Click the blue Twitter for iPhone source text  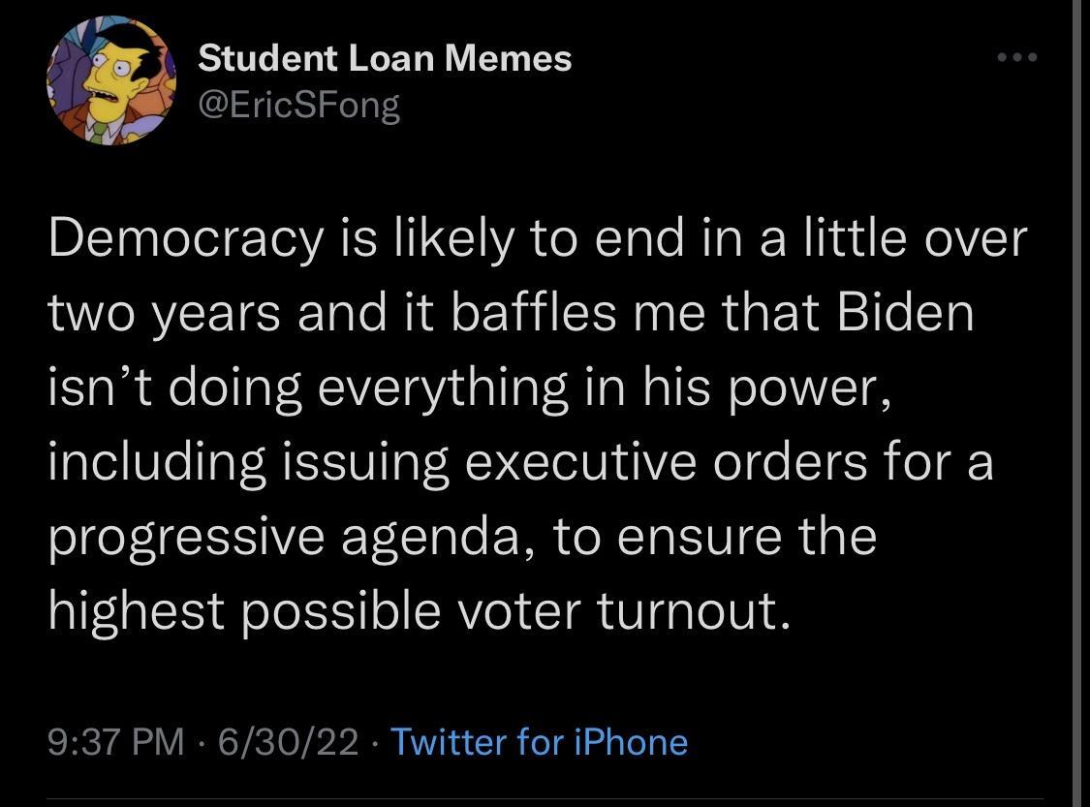click(x=539, y=742)
